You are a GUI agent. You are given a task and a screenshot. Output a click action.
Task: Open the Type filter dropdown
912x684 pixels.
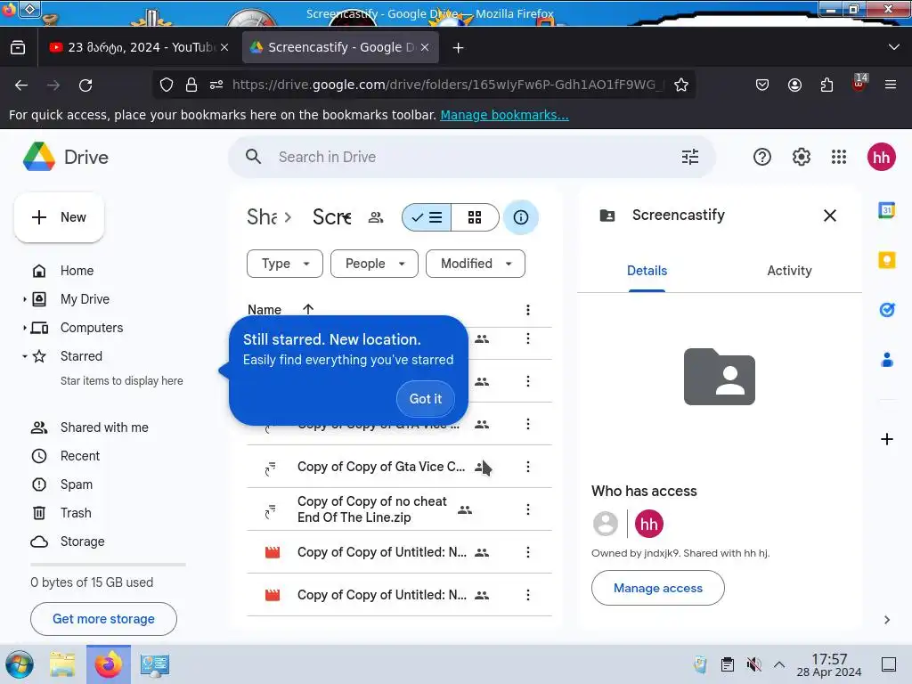[x=284, y=264]
